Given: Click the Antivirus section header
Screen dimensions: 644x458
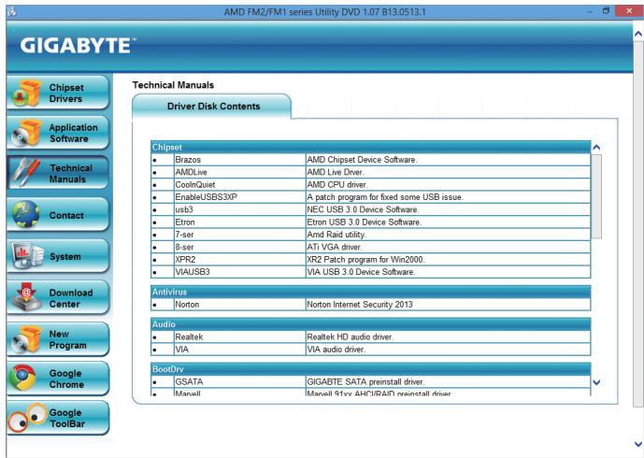Looking at the screenshot, I should click(x=370, y=292).
